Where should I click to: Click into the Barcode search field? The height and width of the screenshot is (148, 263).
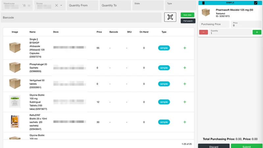point(81,17)
